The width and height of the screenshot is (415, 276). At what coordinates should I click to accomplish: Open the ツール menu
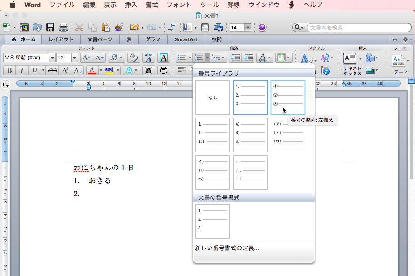point(210,5)
